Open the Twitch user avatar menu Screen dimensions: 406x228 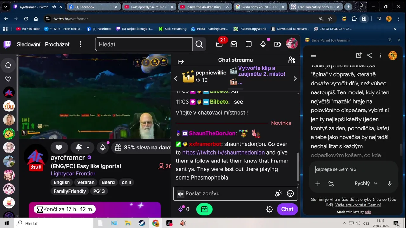coord(292,44)
